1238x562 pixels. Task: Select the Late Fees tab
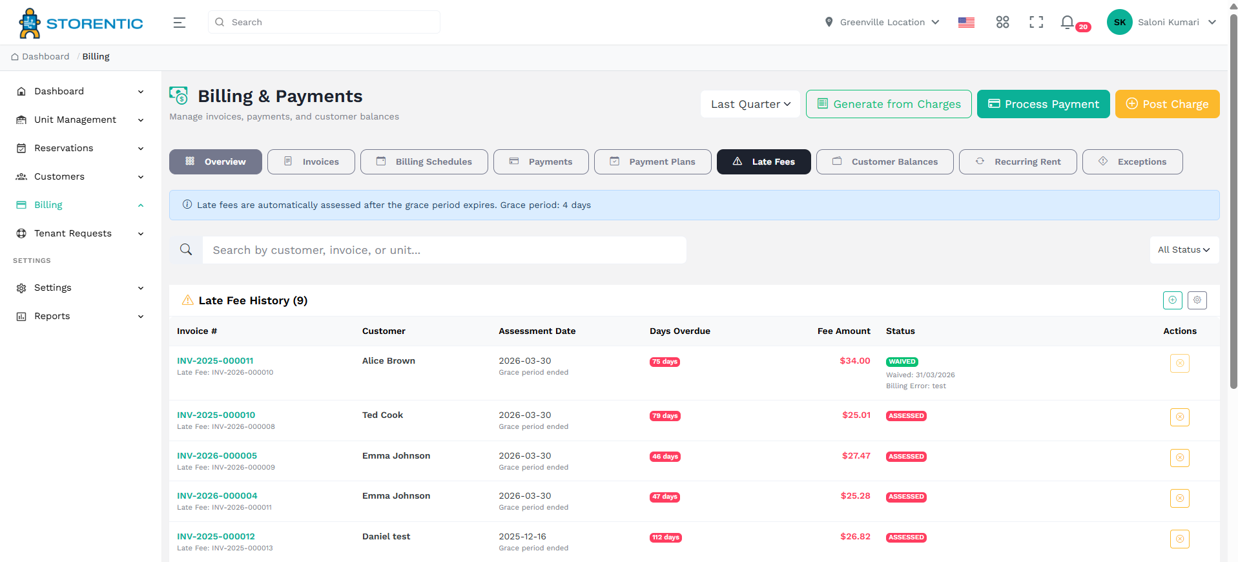click(764, 161)
